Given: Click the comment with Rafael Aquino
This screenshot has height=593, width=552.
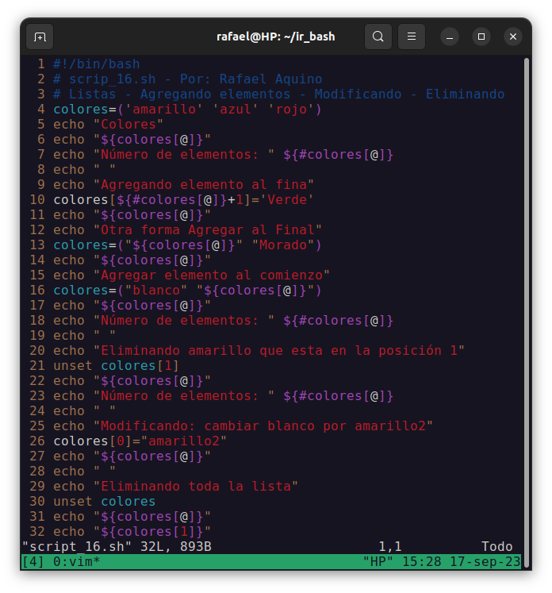Looking at the screenshot, I should pos(188,79).
